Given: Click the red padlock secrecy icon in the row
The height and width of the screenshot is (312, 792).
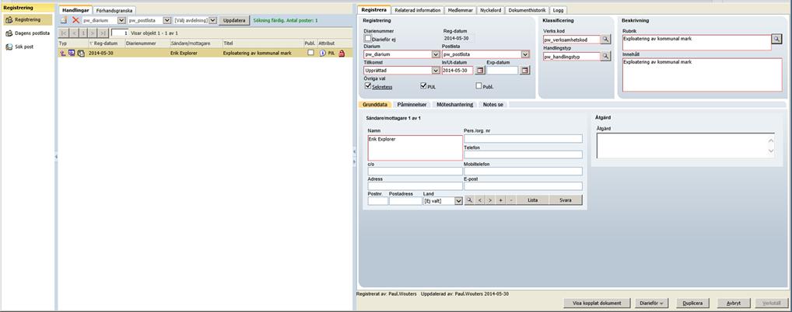Looking at the screenshot, I should pos(342,53).
